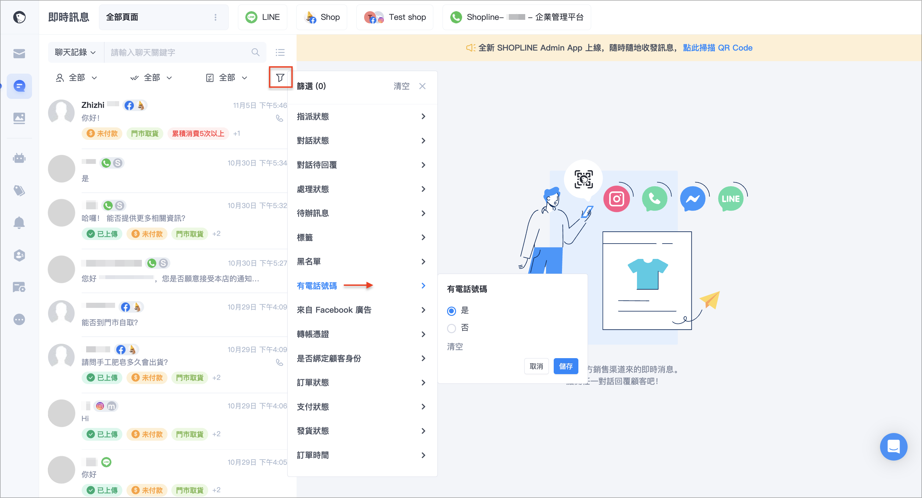Open the read status 全部 dropdown with checkmarks
Viewport: 922px width, 498px height.
point(151,78)
